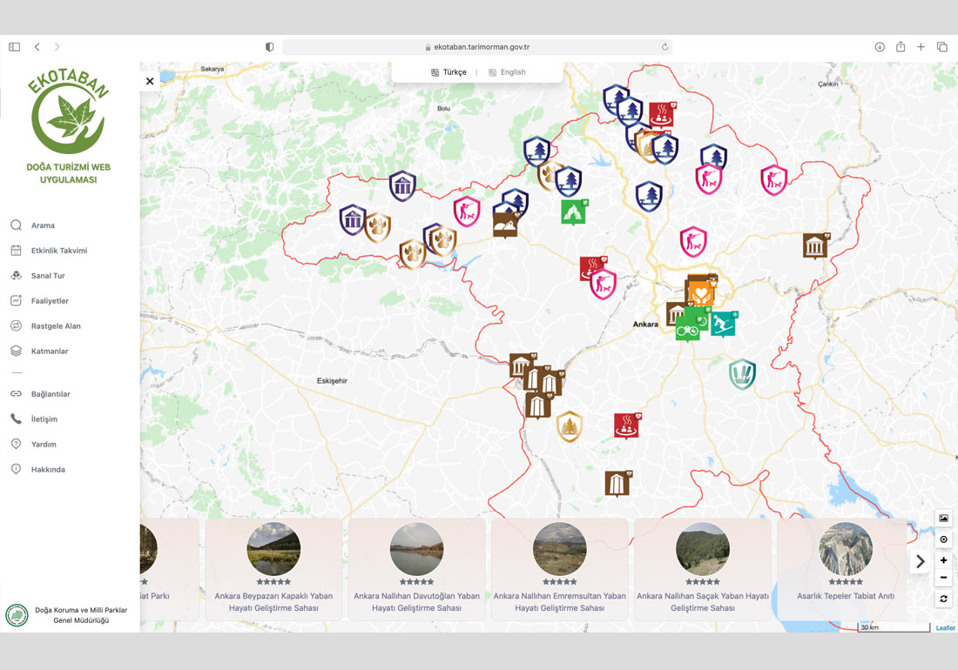
Task: Open Safari share menu
Action: tap(901, 46)
